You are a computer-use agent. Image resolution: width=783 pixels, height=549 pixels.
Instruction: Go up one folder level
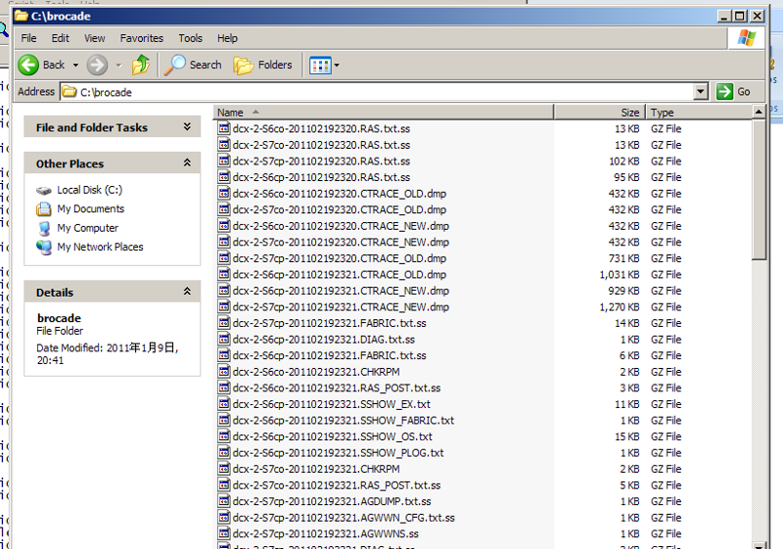coord(142,66)
